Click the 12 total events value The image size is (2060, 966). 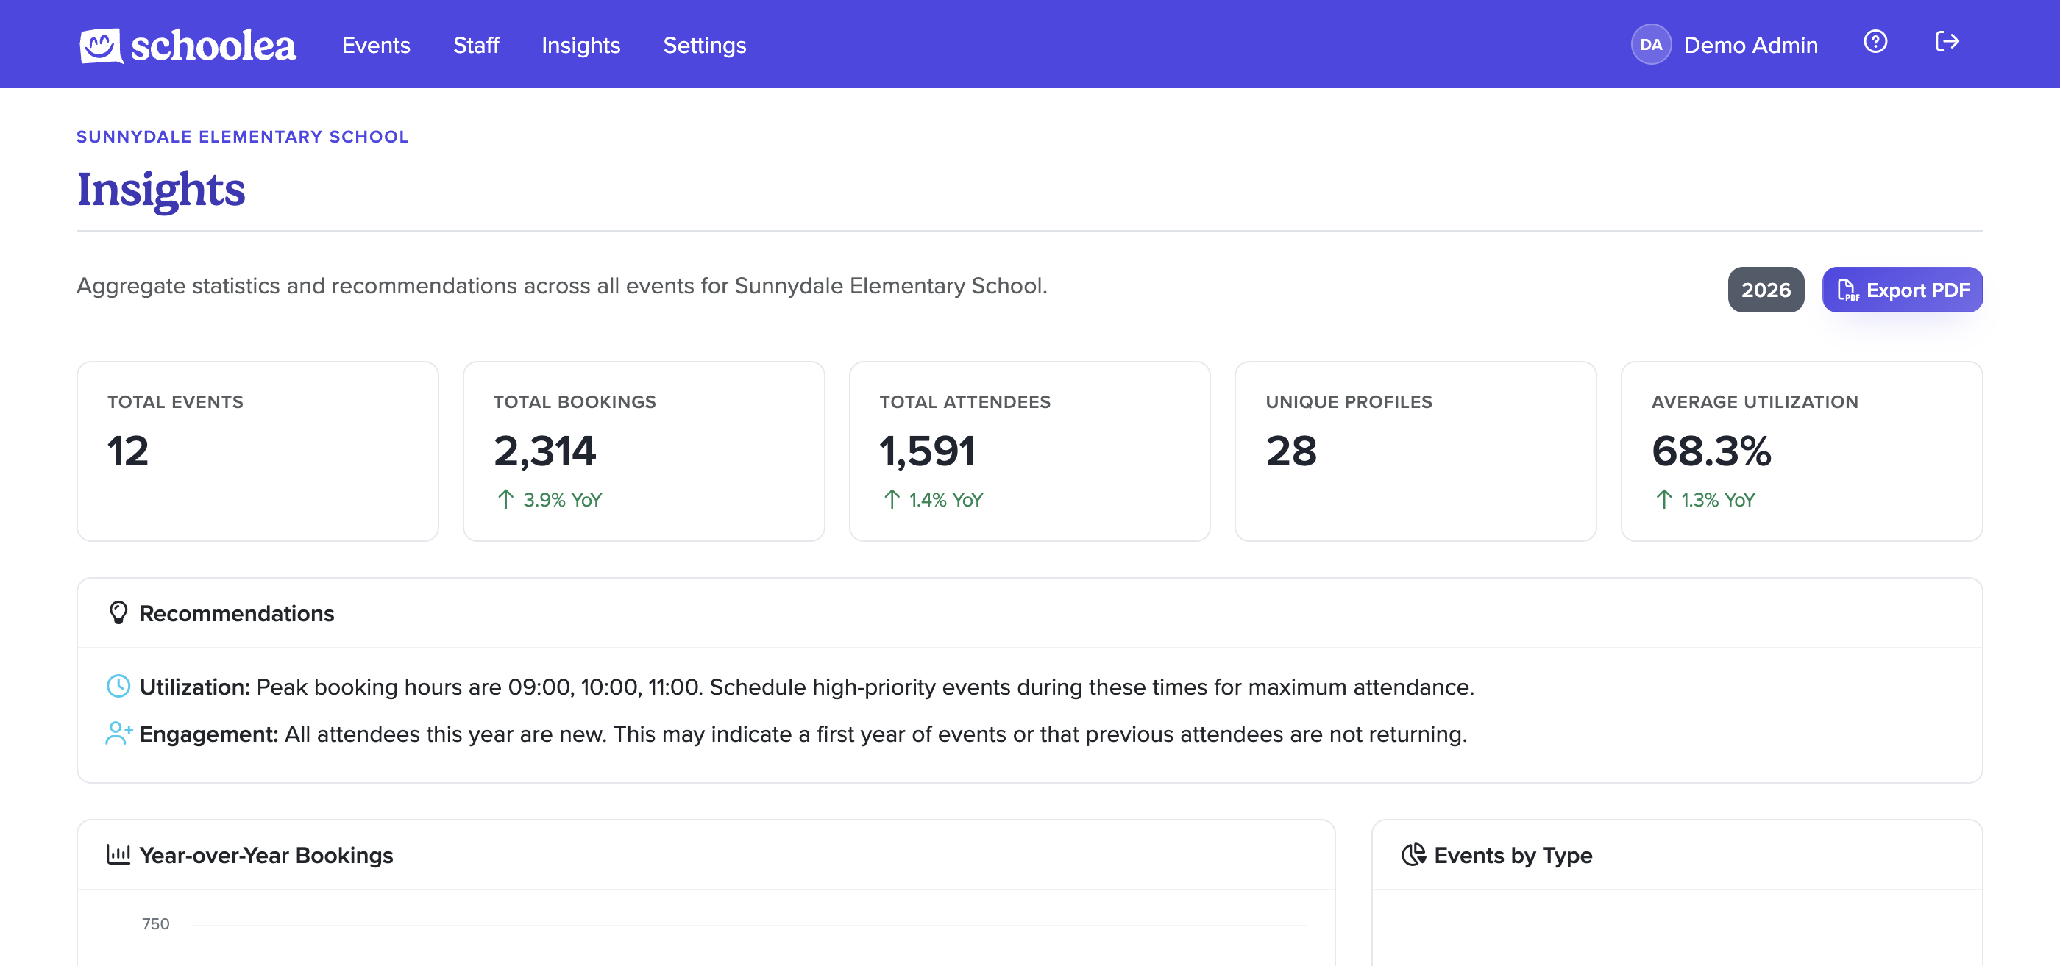128,451
